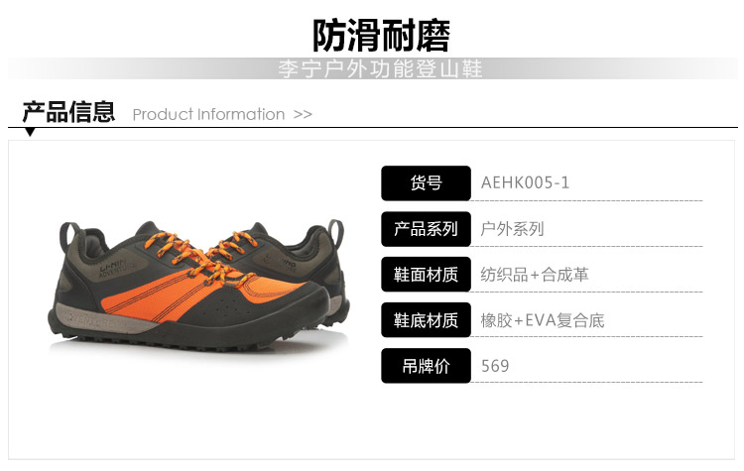The image size is (744, 471).
Task: Click the 纺织品+合成革 material text
Action: (535, 274)
